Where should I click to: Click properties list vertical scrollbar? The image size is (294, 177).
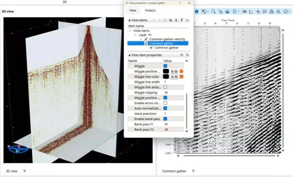pos(187,111)
